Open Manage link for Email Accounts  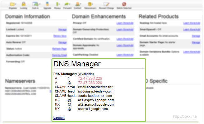(x=196, y=36)
